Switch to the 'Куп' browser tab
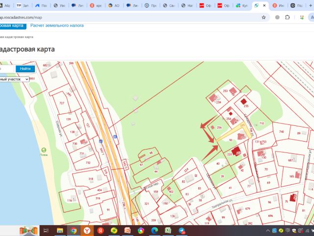 click(242, 5)
